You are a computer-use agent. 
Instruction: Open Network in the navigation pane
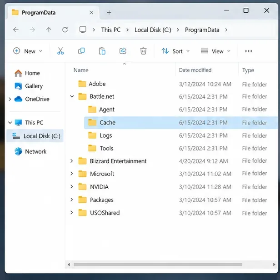30,151
